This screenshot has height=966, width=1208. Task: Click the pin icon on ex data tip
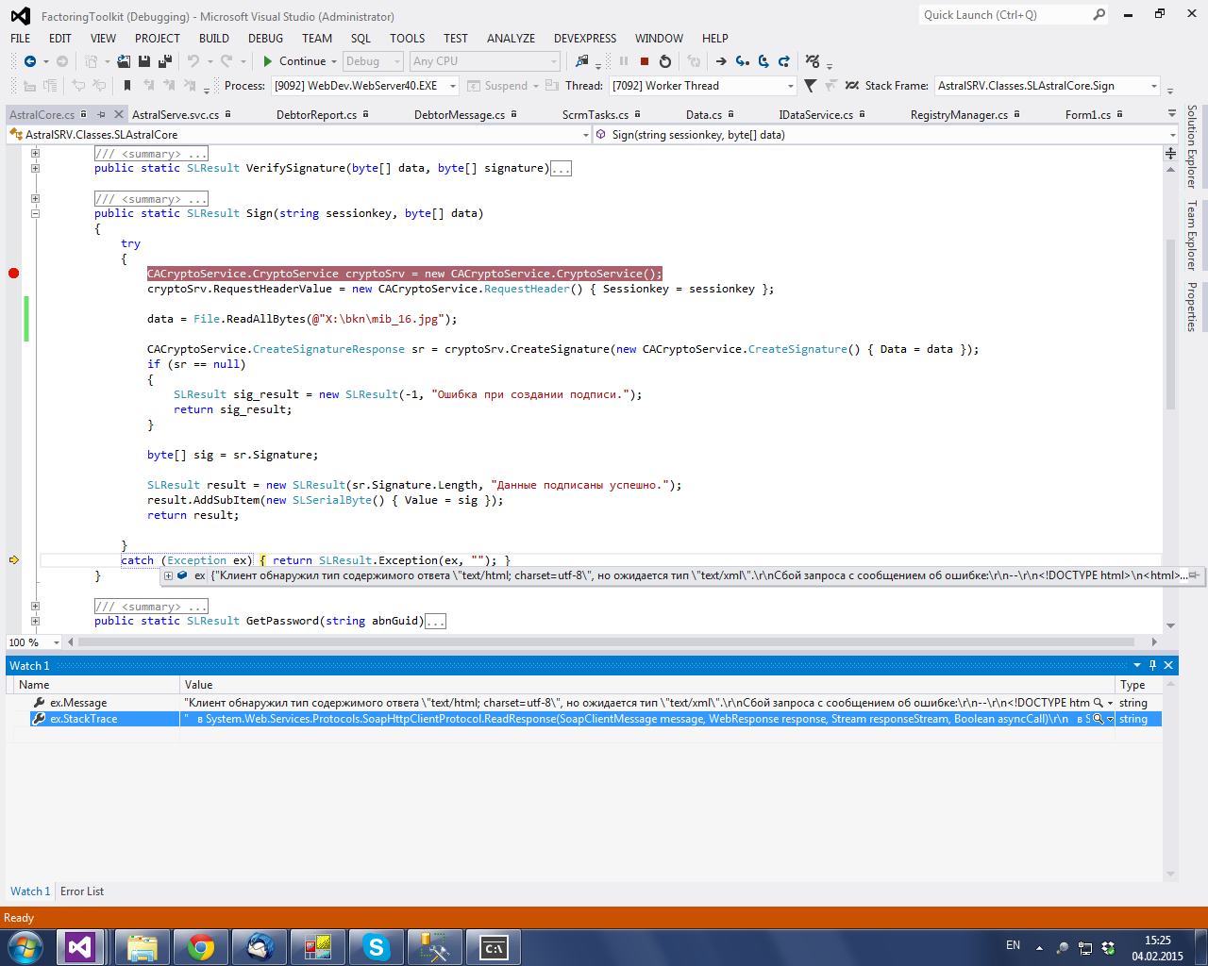(1194, 575)
